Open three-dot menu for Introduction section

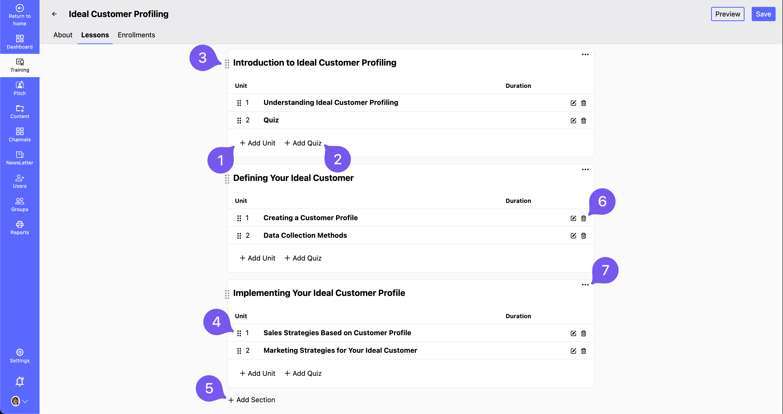click(x=585, y=54)
